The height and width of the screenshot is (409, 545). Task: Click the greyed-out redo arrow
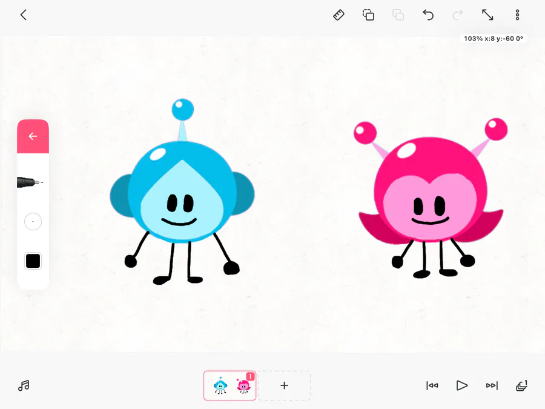pyautogui.click(x=458, y=15)
